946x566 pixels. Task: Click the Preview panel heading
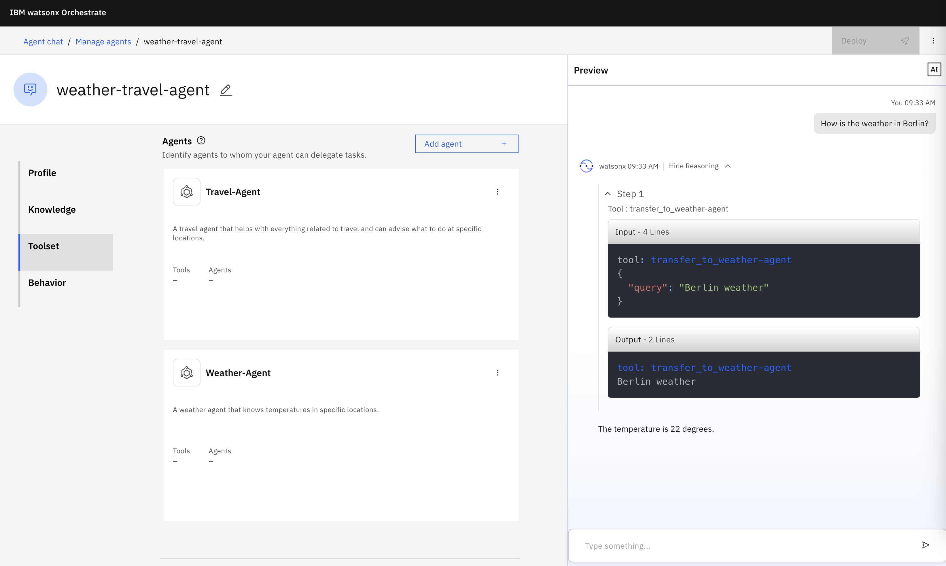pyautogui.click(x=591, y=70)
